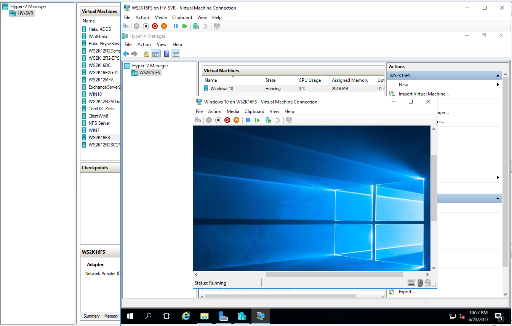Open Media menu in WS2K16FS connection window

tap(160, 17)
